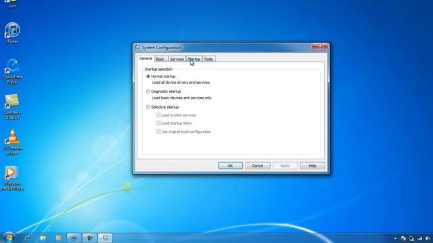
Task: Launch Windows Media Player desktop icon
Action: 12,178
